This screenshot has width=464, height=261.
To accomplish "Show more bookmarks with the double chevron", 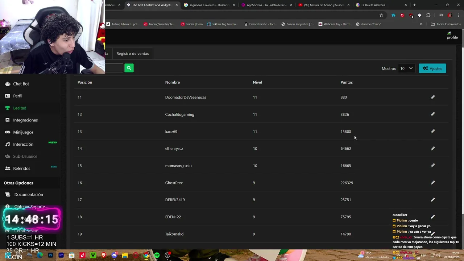I will pos(421,24).
